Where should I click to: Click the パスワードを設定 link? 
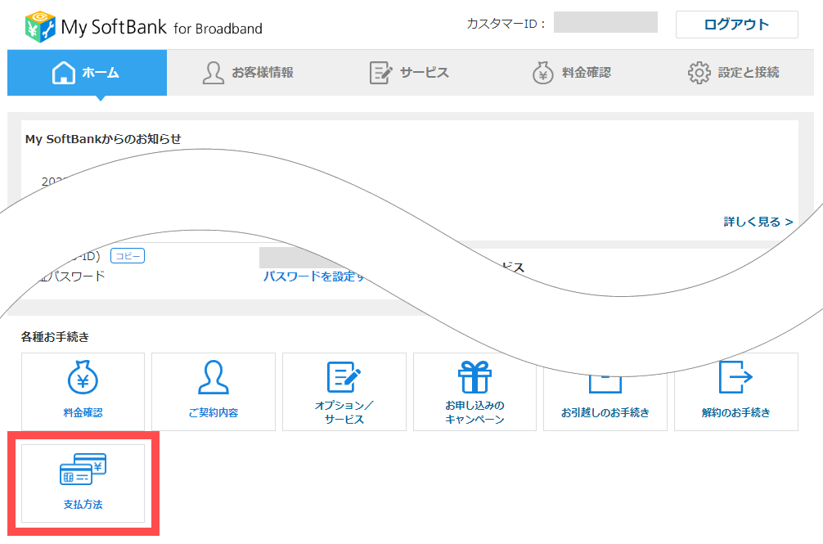[x=313, y=276]
